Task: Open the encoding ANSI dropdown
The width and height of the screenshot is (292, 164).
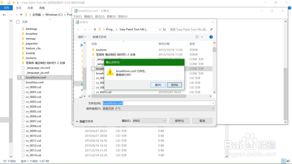Action: [x=149, y=121]
